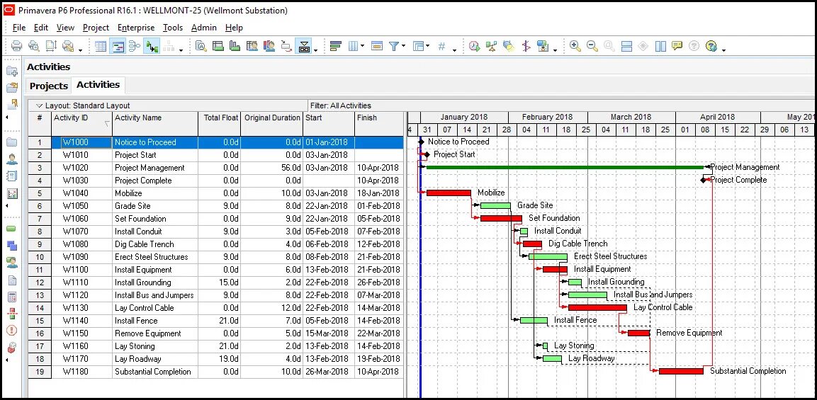
Task: Select the W1000 Notice to Proceed row
Action: [216, 142]
